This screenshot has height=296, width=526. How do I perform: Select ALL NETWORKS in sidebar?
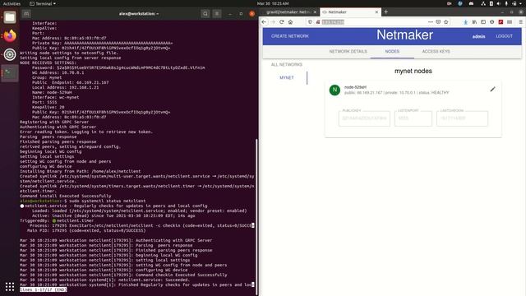tap(287, 64)
